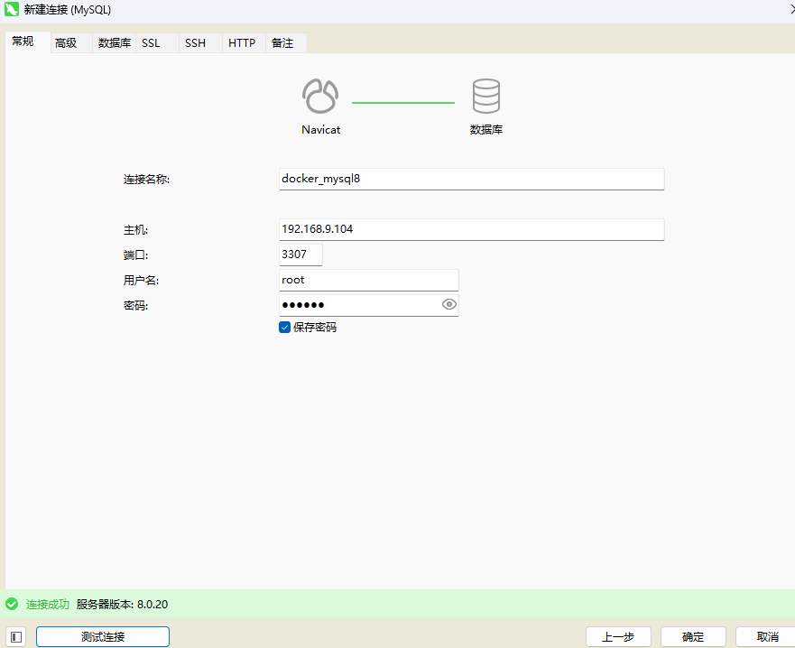Click the sidebar panel toggle icon

tap(15, 636)
